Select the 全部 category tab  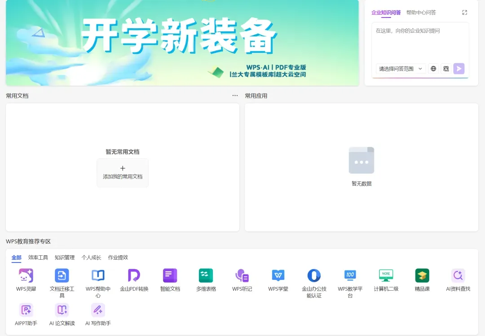(17, 257)
